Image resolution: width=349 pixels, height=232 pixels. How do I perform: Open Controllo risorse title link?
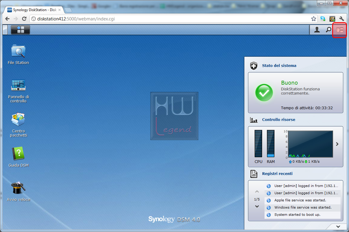tap(278, 119)
